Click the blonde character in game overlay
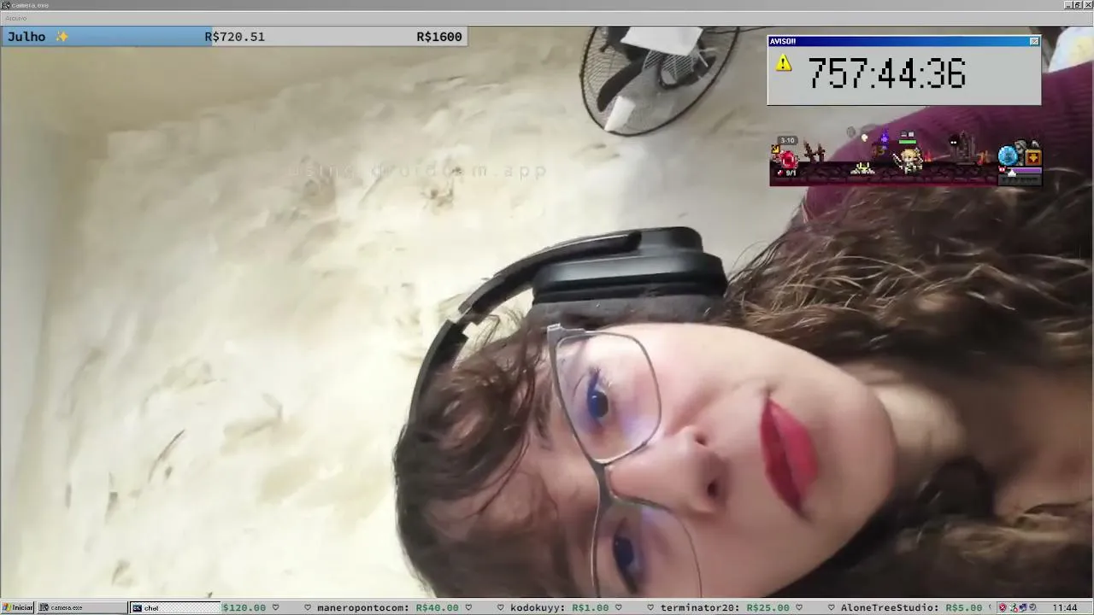The image size is (1094, 615). point(910,159)
